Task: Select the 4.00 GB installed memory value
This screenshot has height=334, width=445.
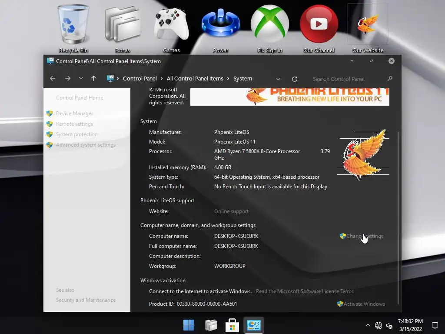Action: tap(222, 167)
